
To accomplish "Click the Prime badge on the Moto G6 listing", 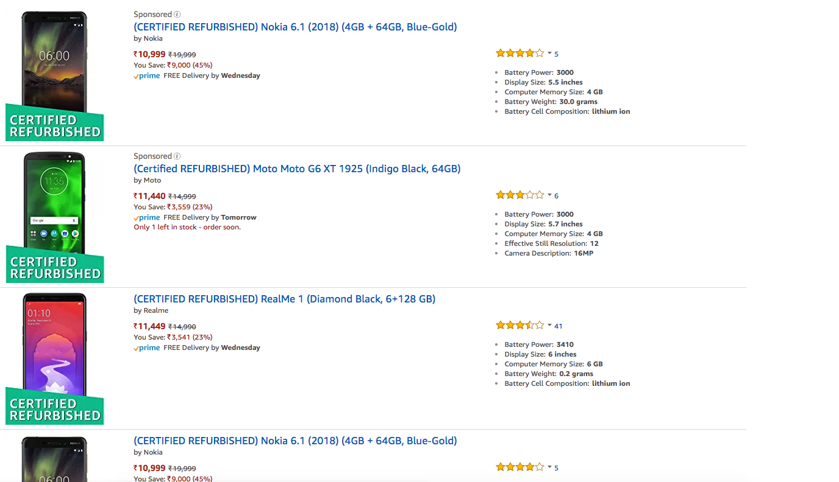I will point(147,217).
